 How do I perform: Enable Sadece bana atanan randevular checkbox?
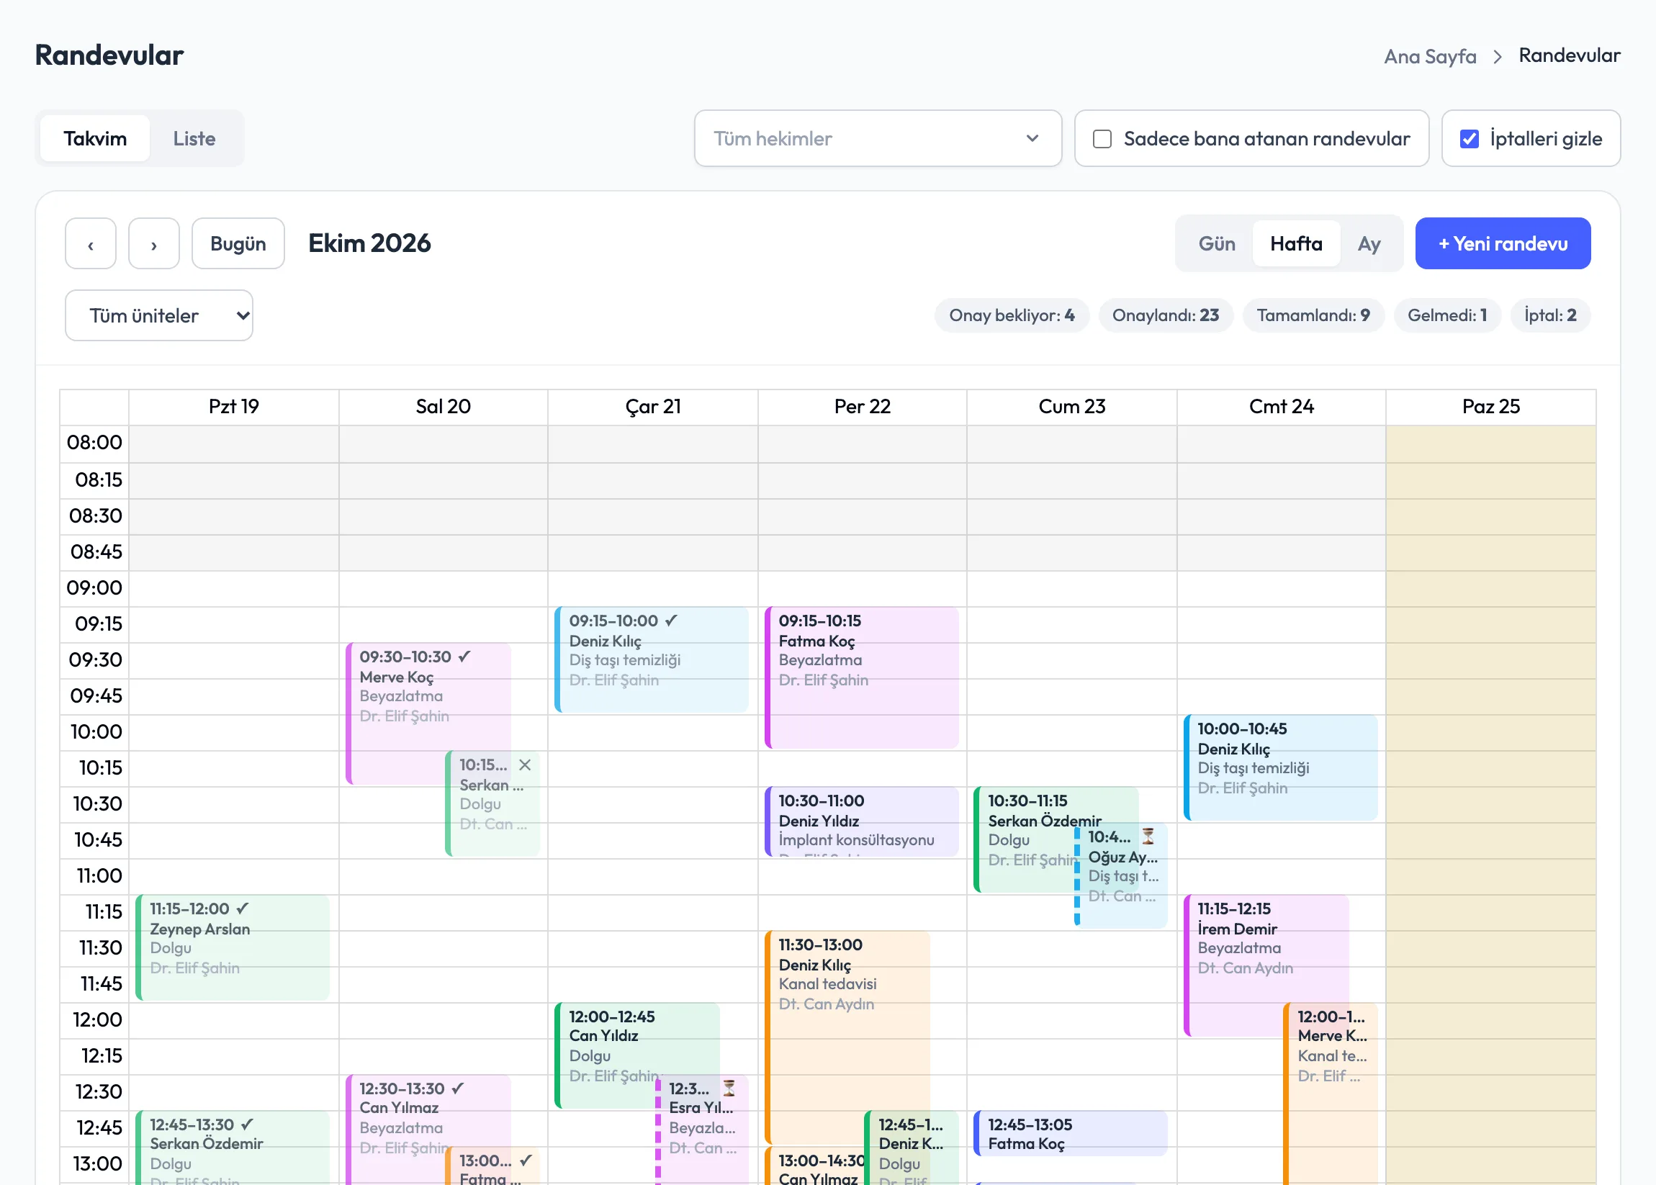[1102, 139]
